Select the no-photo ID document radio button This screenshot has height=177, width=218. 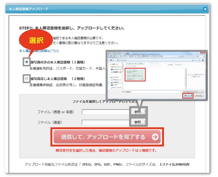pos(26,79)
